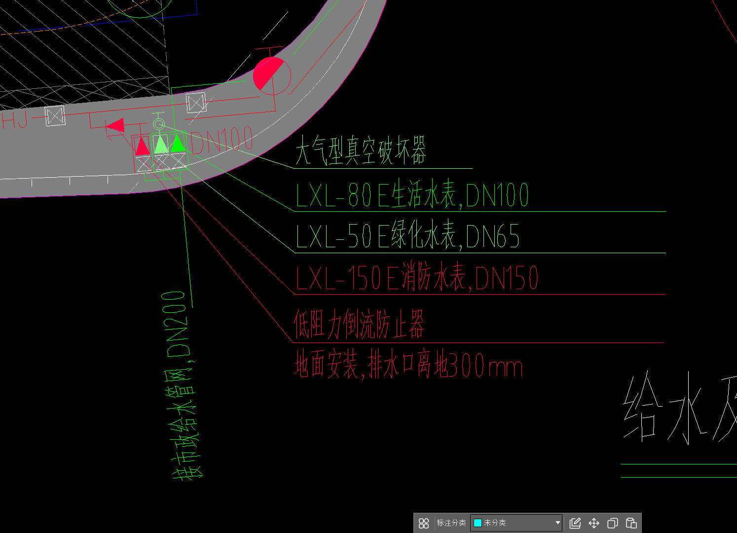
Task: Select the text 大气型真空破坏器
Action: (x=361, y=151)
